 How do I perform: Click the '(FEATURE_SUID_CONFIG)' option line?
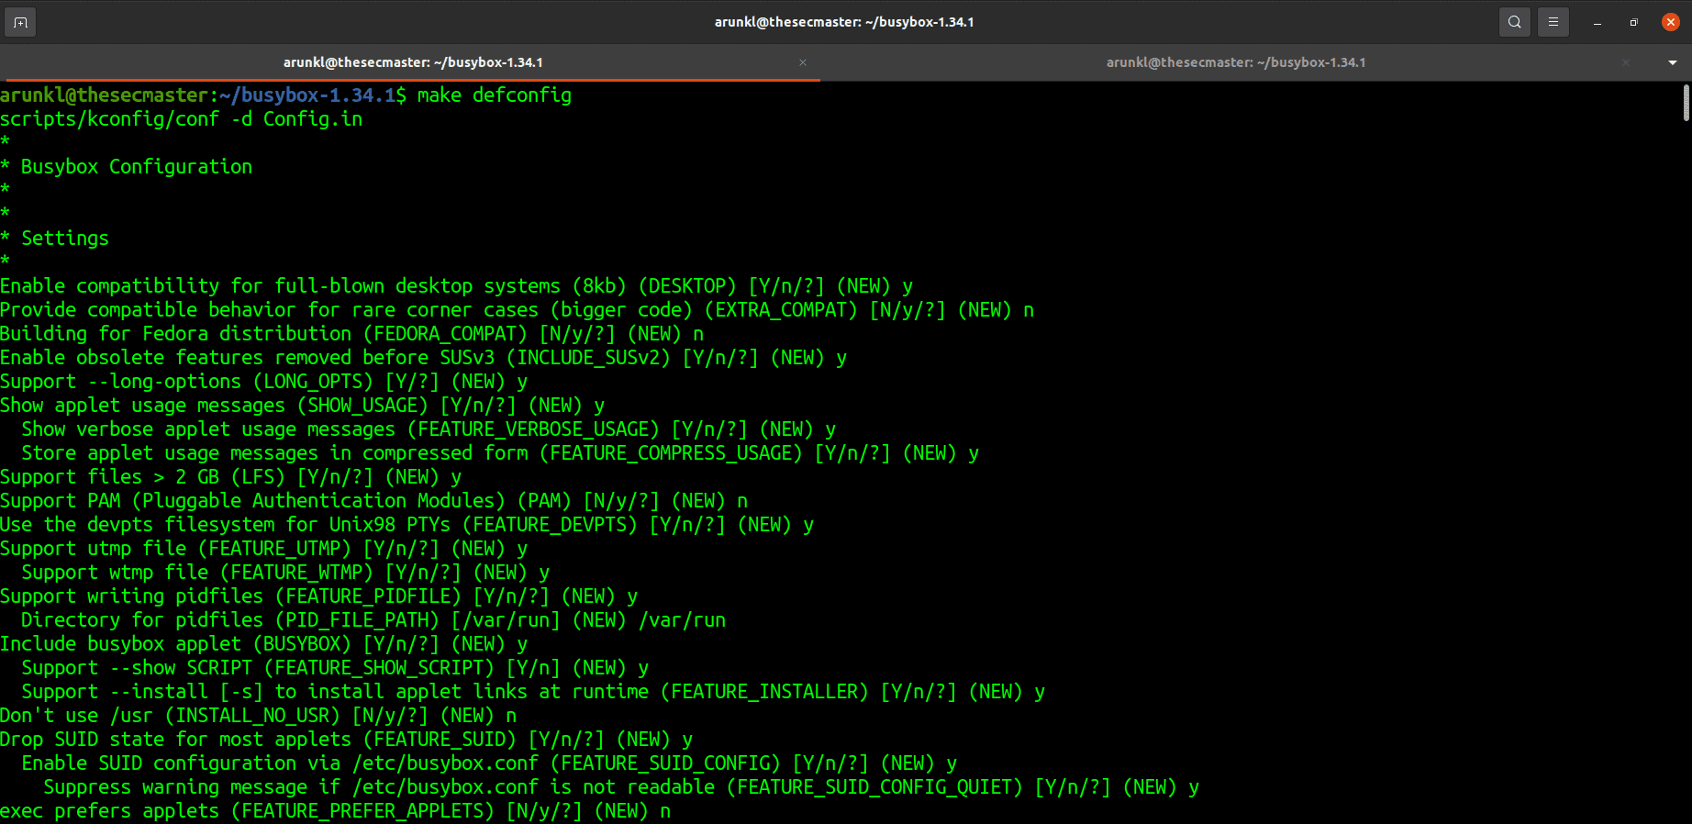tap(490, 763)
